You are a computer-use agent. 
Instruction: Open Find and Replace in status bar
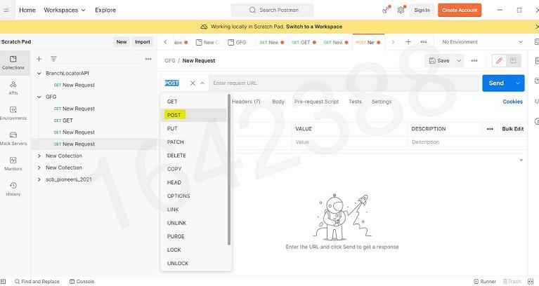pos(37,282)
